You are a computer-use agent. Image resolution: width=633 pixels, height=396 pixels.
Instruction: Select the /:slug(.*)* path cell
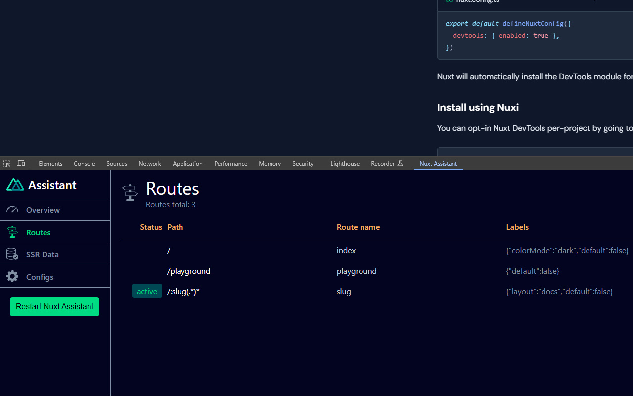pyautogui.click(x=183, y=292)
